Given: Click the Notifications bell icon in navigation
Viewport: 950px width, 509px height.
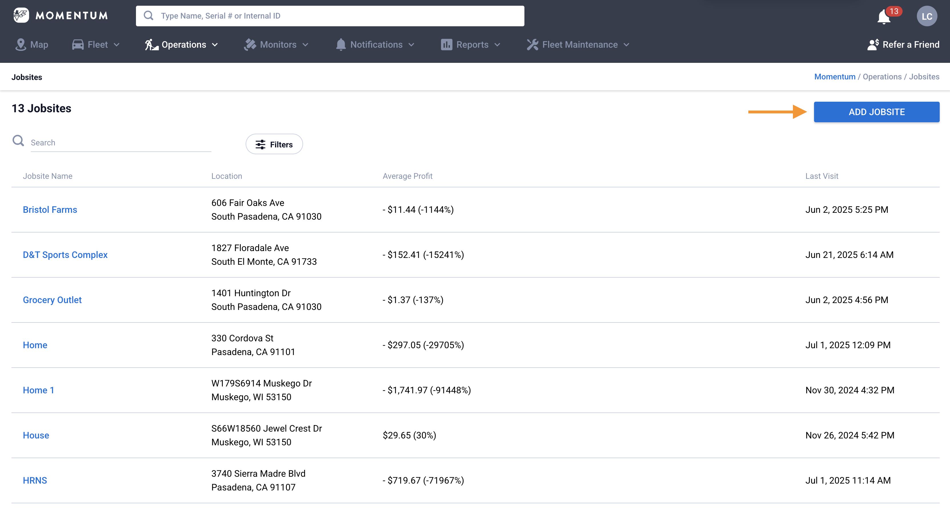Looking at the screenshot, I should (x=341, y=44).
